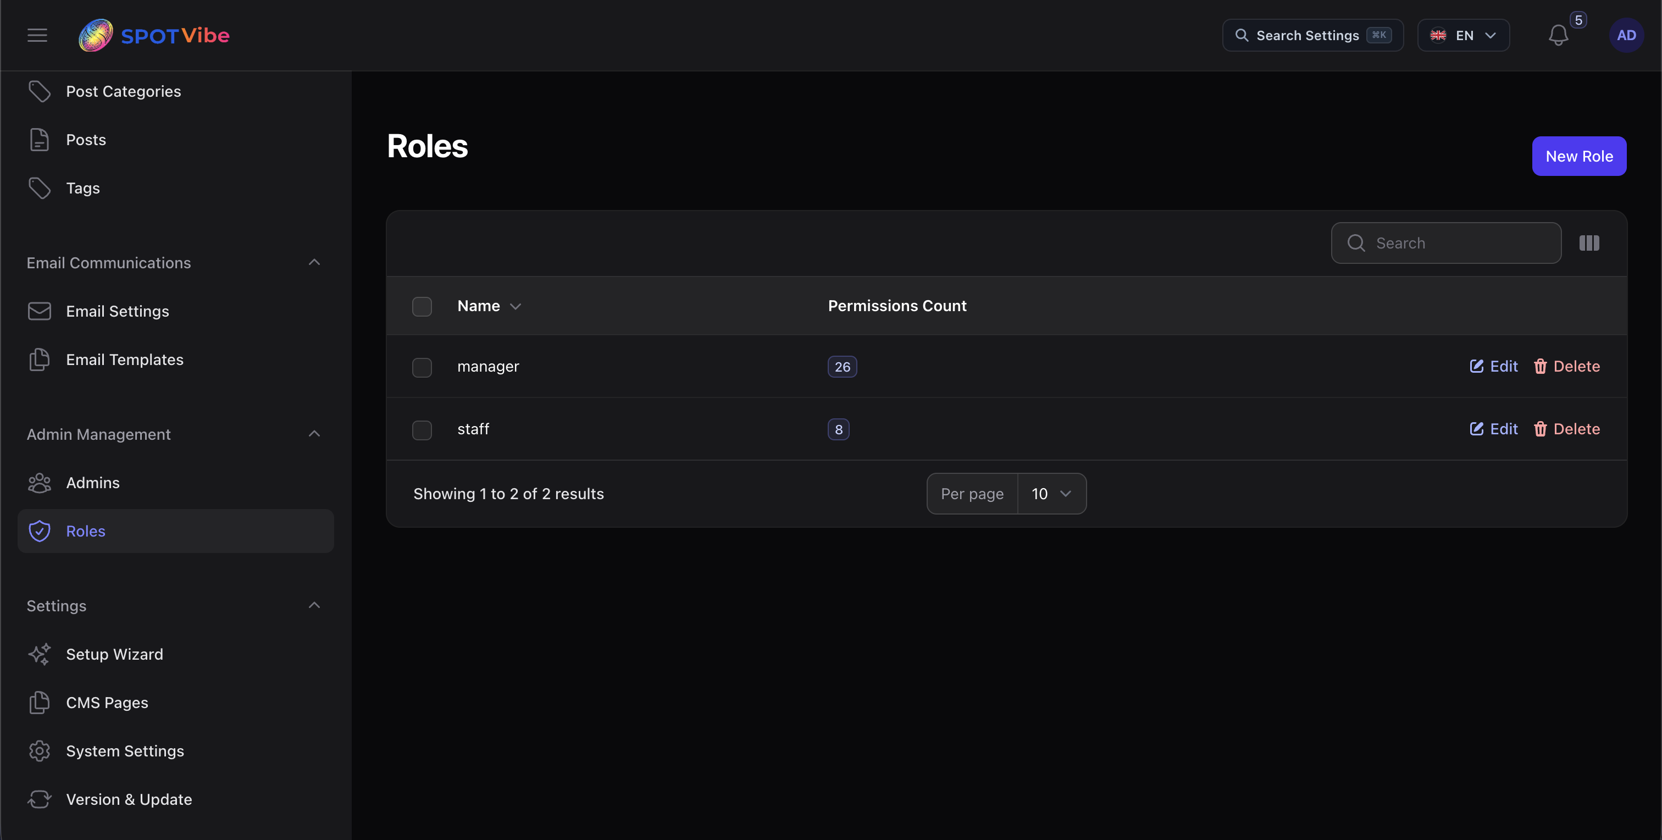This screenshot has width=1662, height=840.
Task: Select the manager row checkbox
Action: tap(422, 367)
